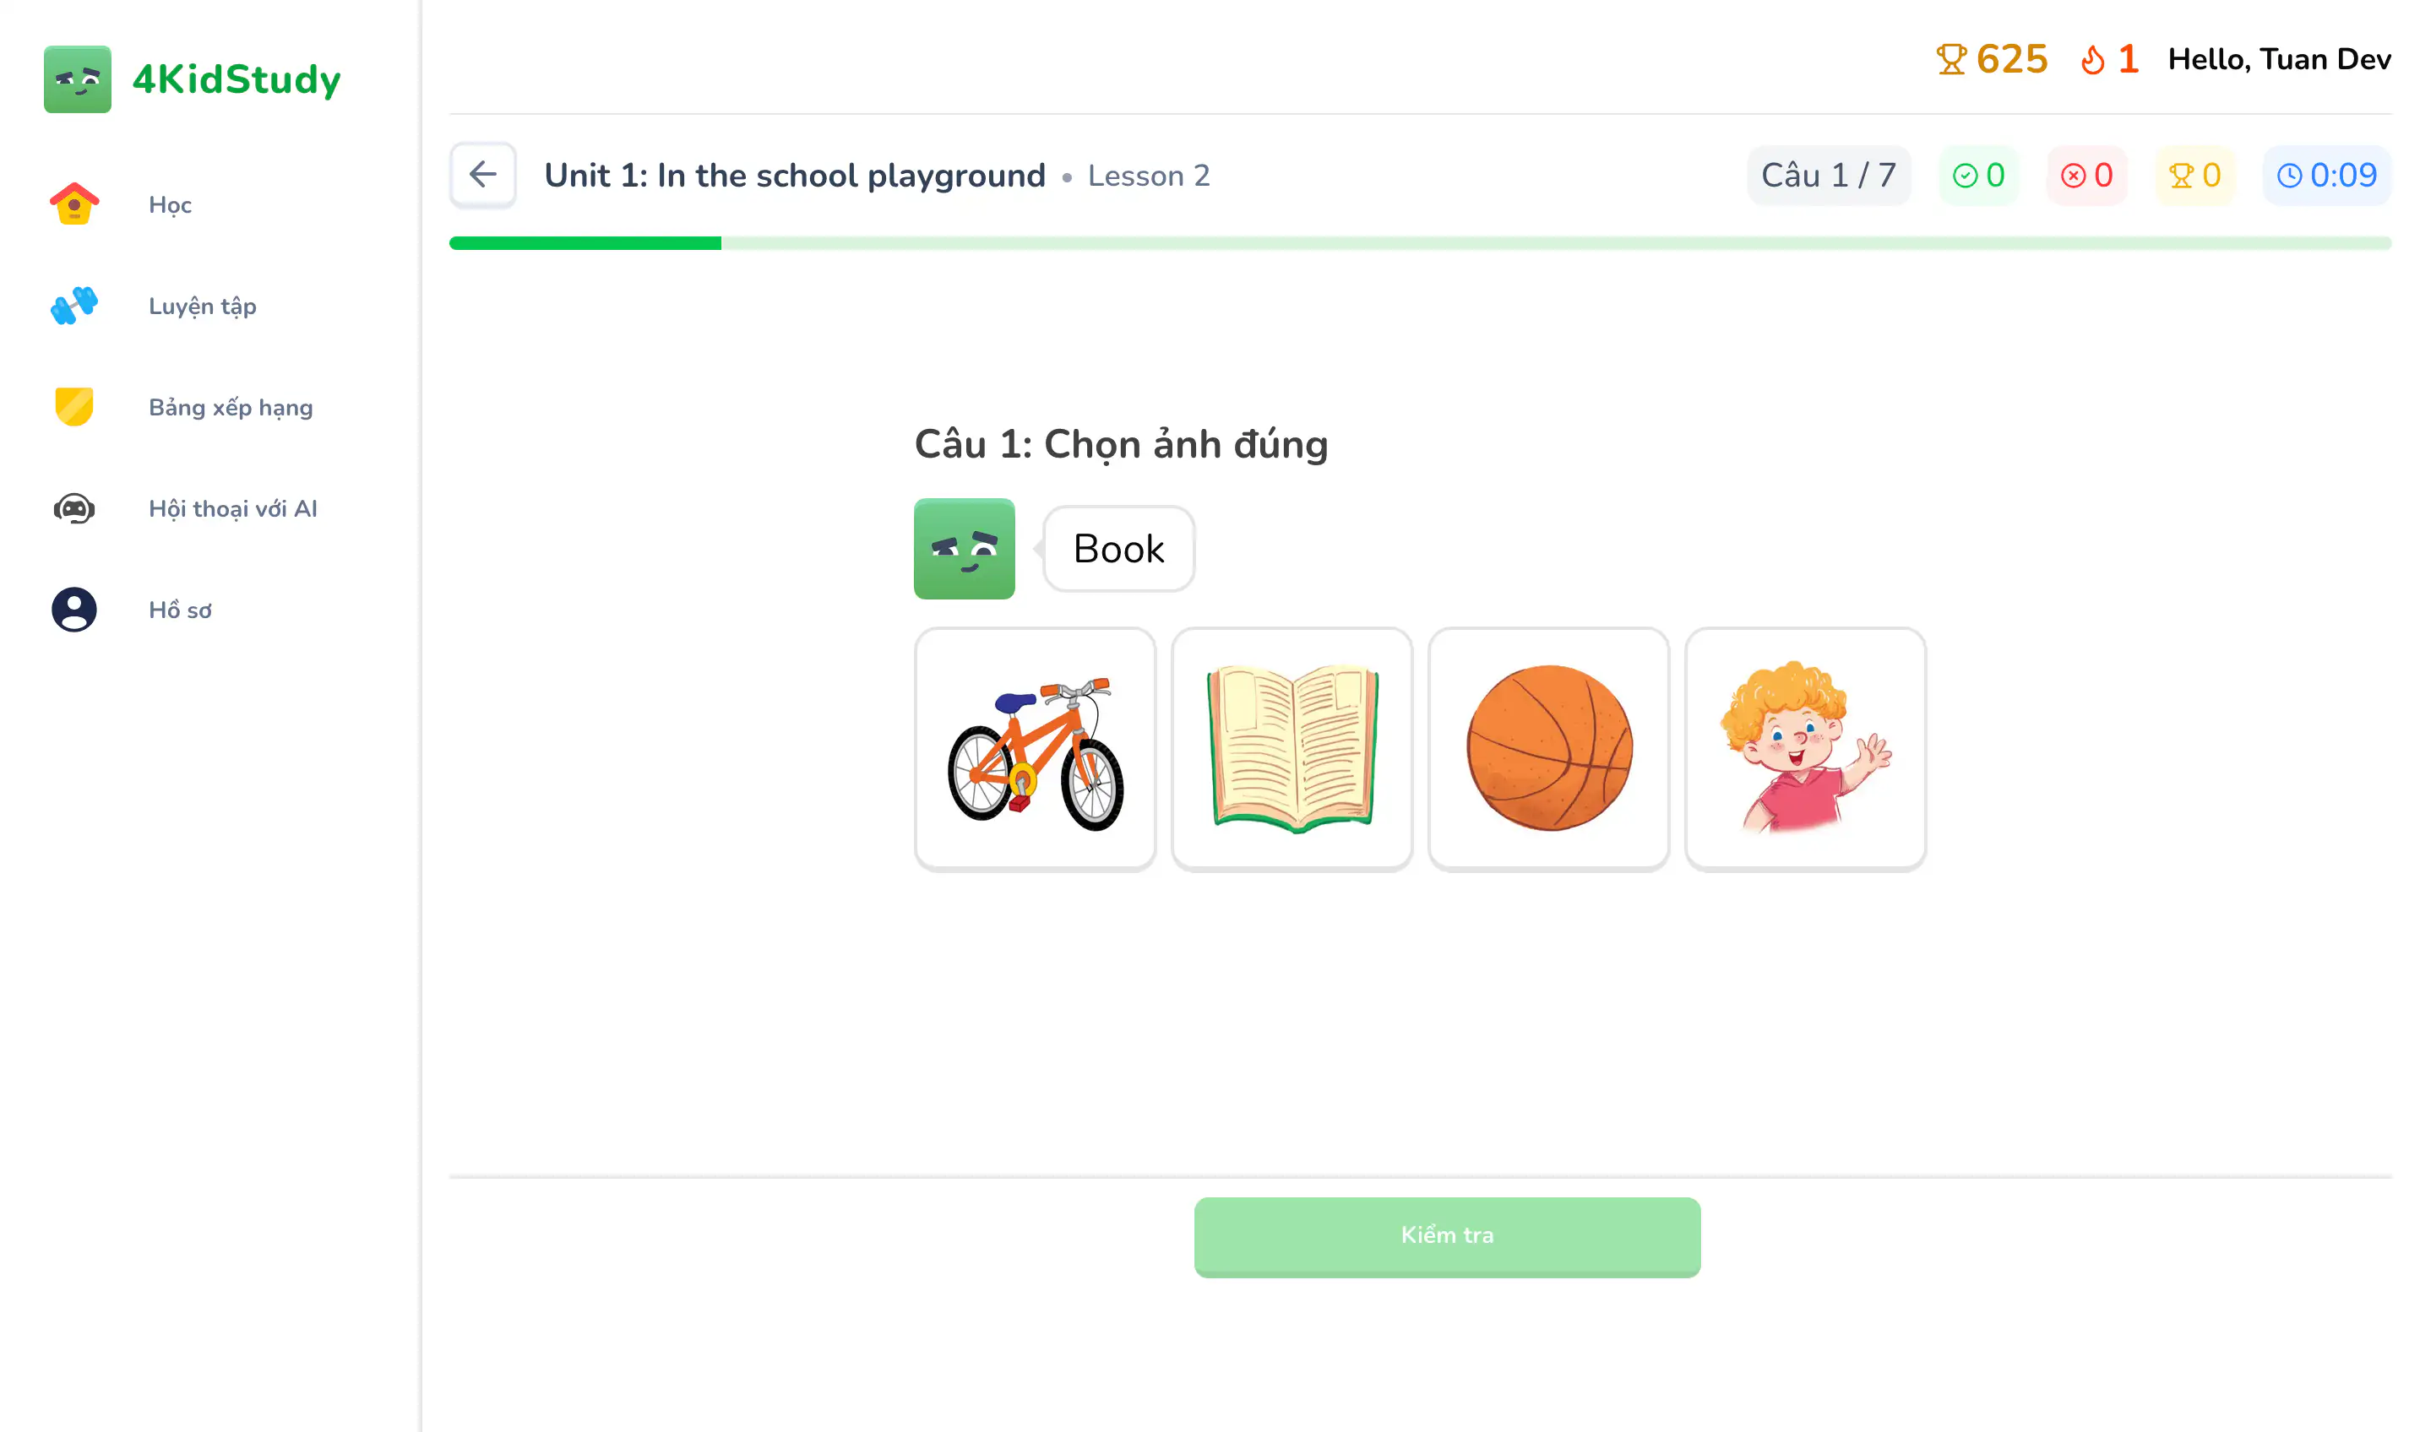The height and width of the screenshot is (1432, 2409).
Task: Open the Học section from sidebar
Action: (169, 203)
